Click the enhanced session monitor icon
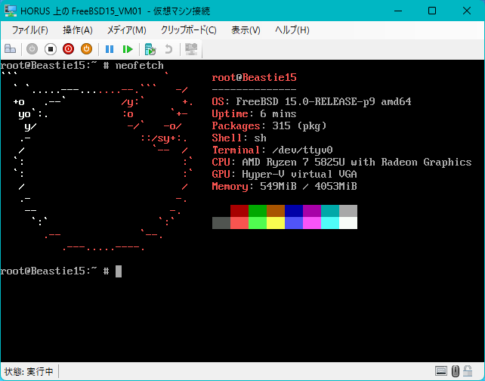 point(191,49)
